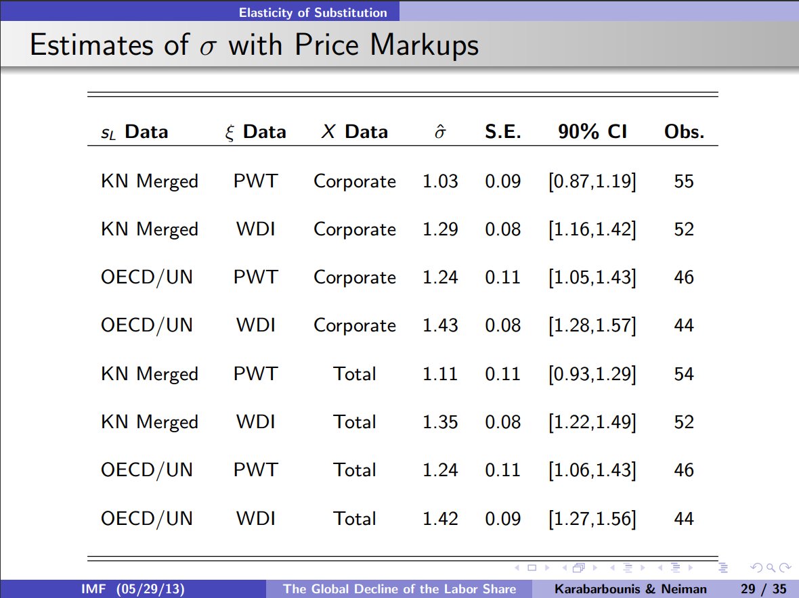Go to previous section via Beamer arrow
The image size is (799, 598).
point(660,568)
